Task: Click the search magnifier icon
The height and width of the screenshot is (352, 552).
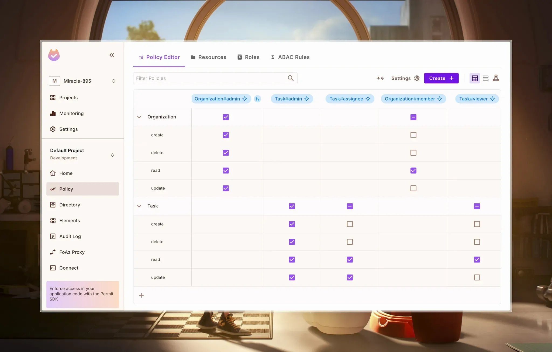Action: point(291,78)
